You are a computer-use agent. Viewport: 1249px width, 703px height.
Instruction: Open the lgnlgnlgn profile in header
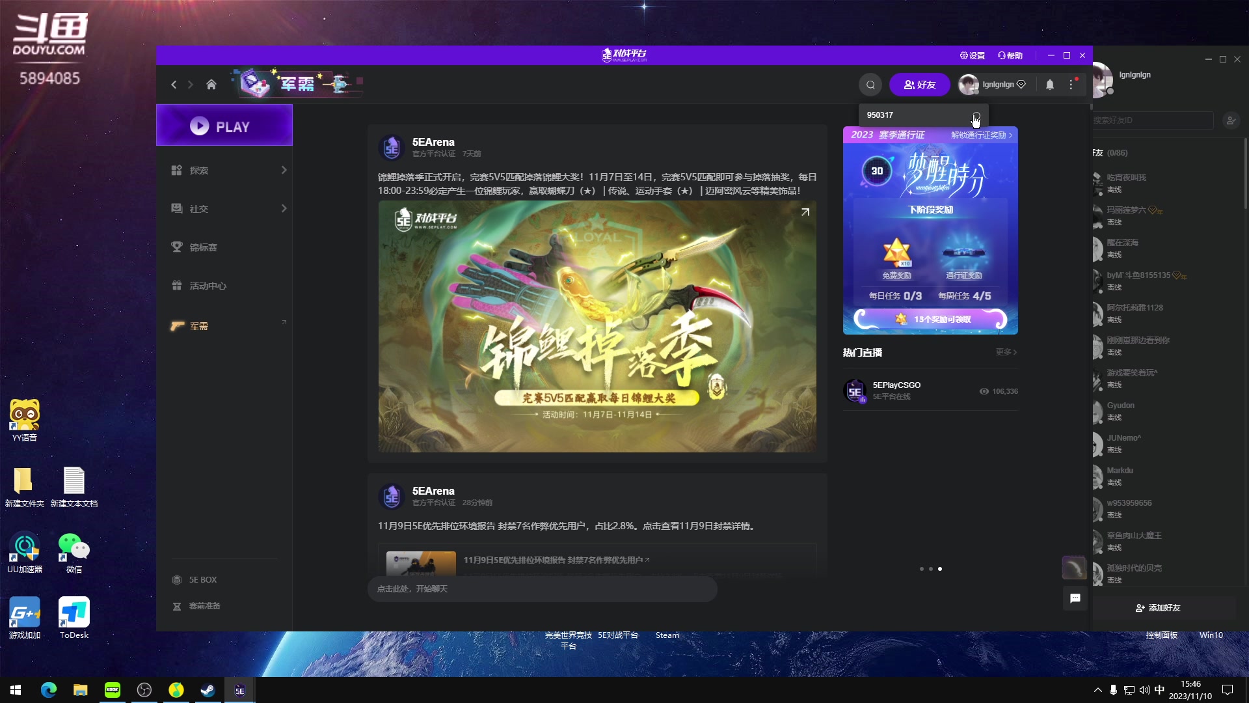click(993, 85)
